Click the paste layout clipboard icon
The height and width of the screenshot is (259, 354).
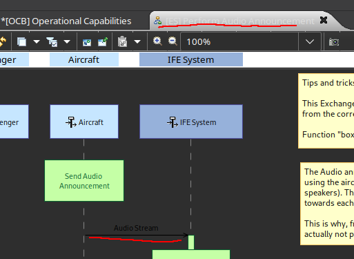122,41
